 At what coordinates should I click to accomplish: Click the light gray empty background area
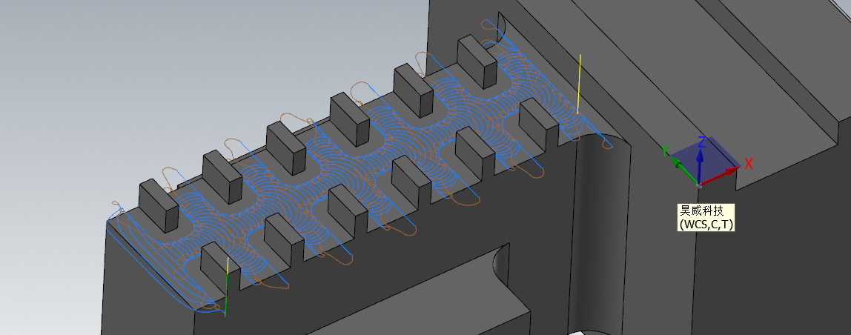[111, 89]
